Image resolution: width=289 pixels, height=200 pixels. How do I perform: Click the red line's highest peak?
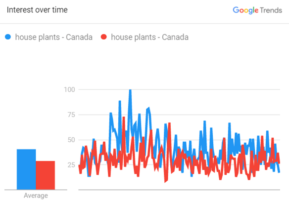[124, 118]
